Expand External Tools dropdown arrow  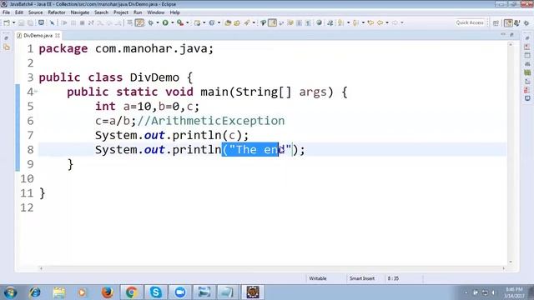click(187, 22)
